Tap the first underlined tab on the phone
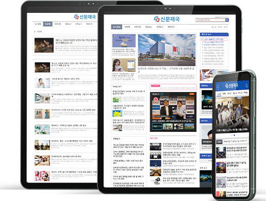This screenshot has width=266, height=201. click(219, 94)
